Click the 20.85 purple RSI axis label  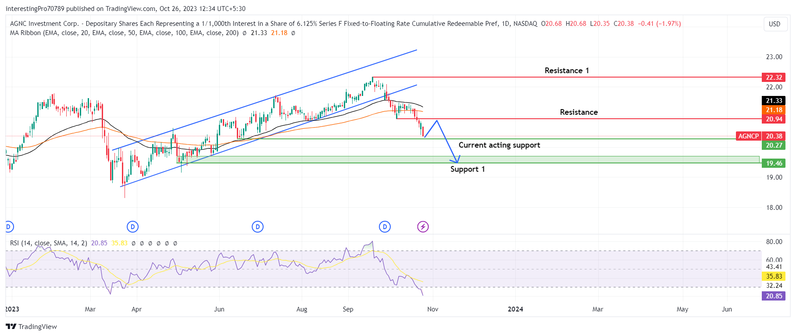click(x=774, y=296)
